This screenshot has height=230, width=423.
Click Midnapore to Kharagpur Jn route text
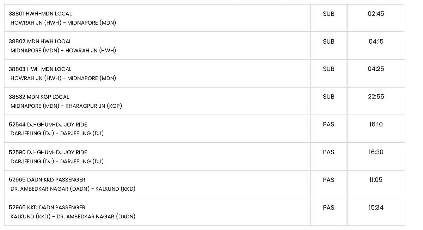click(x=66, y=106)
